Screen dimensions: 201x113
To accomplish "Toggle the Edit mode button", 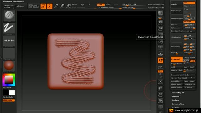I will pos(43,6).
